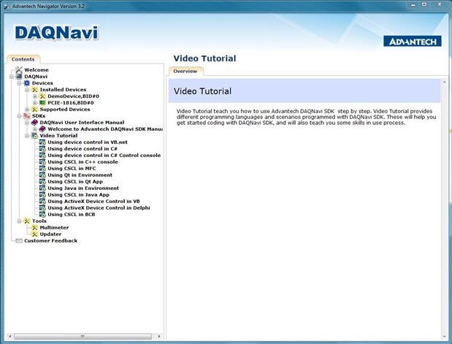Click the Customer Feedback envelope icon
This screenshot has width=452, height=344.
[x=19, y=241]
